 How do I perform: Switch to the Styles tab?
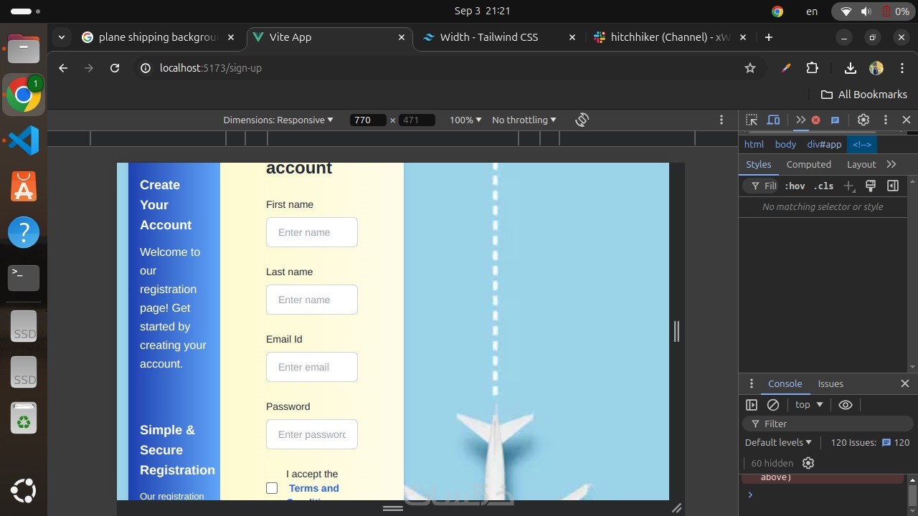click(758, 164)
